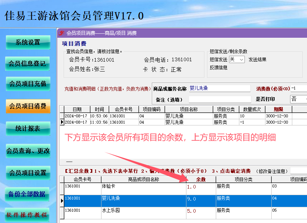Open 会员项目设置 in the sidebar
The width and height of the screenshot is (307, 223).
[x=28, y=173]
